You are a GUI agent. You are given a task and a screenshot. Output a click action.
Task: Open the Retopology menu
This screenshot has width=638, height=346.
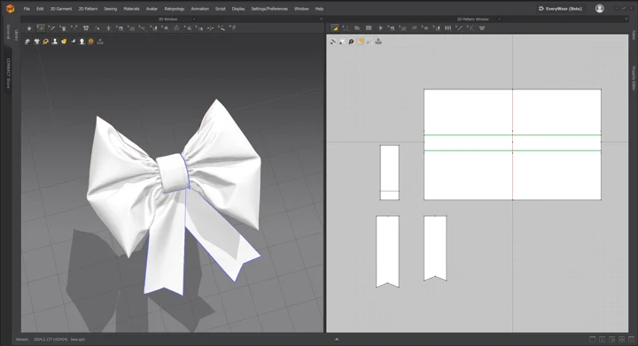point(175,9)
